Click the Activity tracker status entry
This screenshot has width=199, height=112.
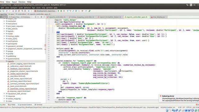[168, 107]
